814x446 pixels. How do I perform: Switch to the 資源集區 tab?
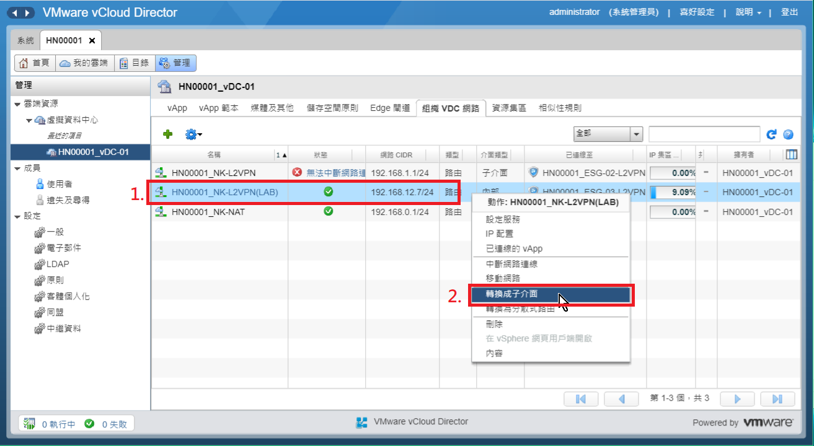[509, 108]
